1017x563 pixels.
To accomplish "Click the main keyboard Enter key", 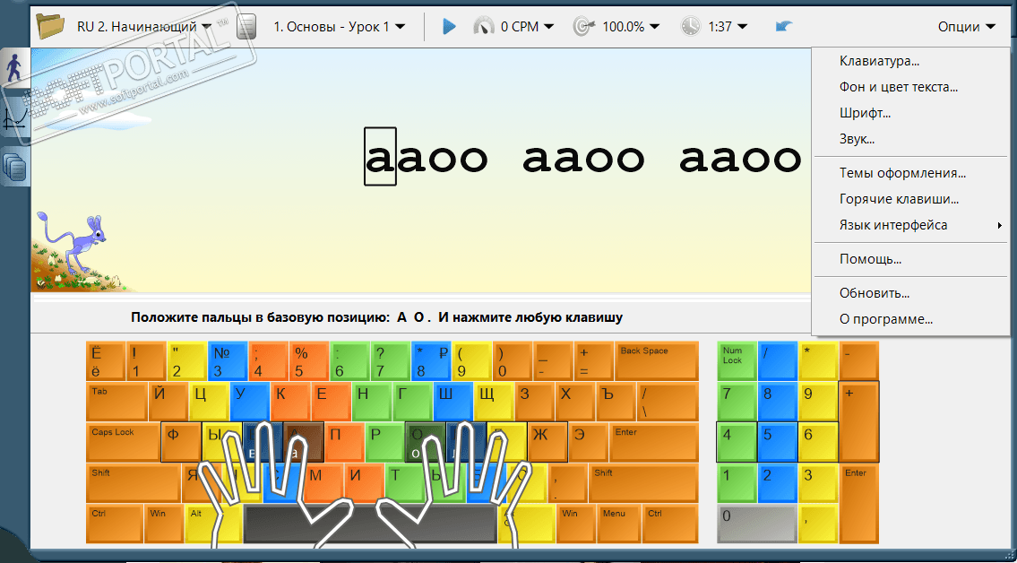I will tap(654, 442).
